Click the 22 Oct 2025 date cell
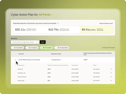Viewport: 126px width, 94px height. 75,73
